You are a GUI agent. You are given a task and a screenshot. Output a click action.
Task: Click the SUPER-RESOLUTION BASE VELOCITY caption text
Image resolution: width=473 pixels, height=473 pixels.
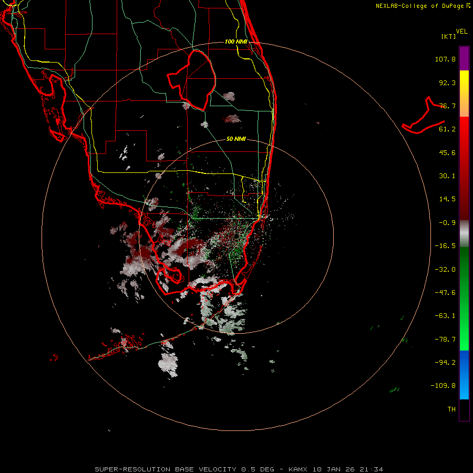point(166,469)
